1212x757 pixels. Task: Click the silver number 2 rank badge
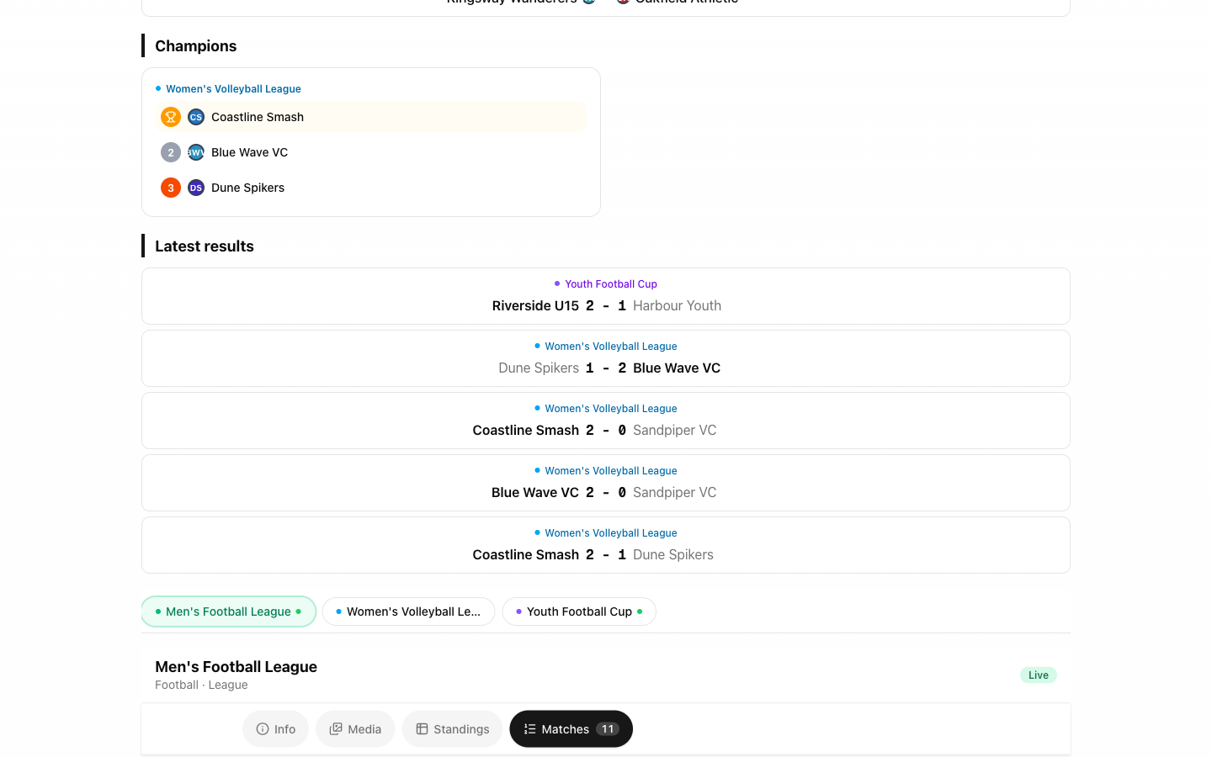pos(171,152)
